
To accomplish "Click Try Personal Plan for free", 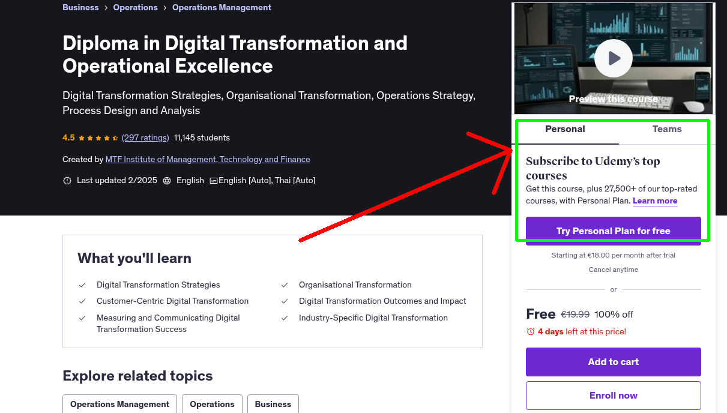I will [x=614, y=231].
